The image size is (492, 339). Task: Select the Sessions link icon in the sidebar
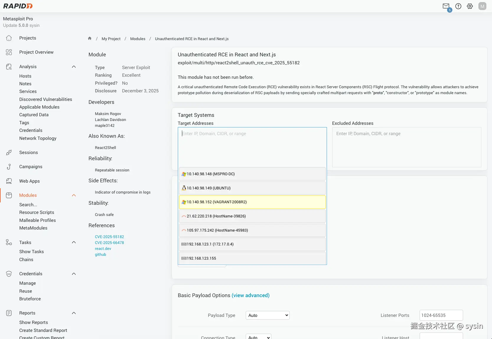coord(9,153)
